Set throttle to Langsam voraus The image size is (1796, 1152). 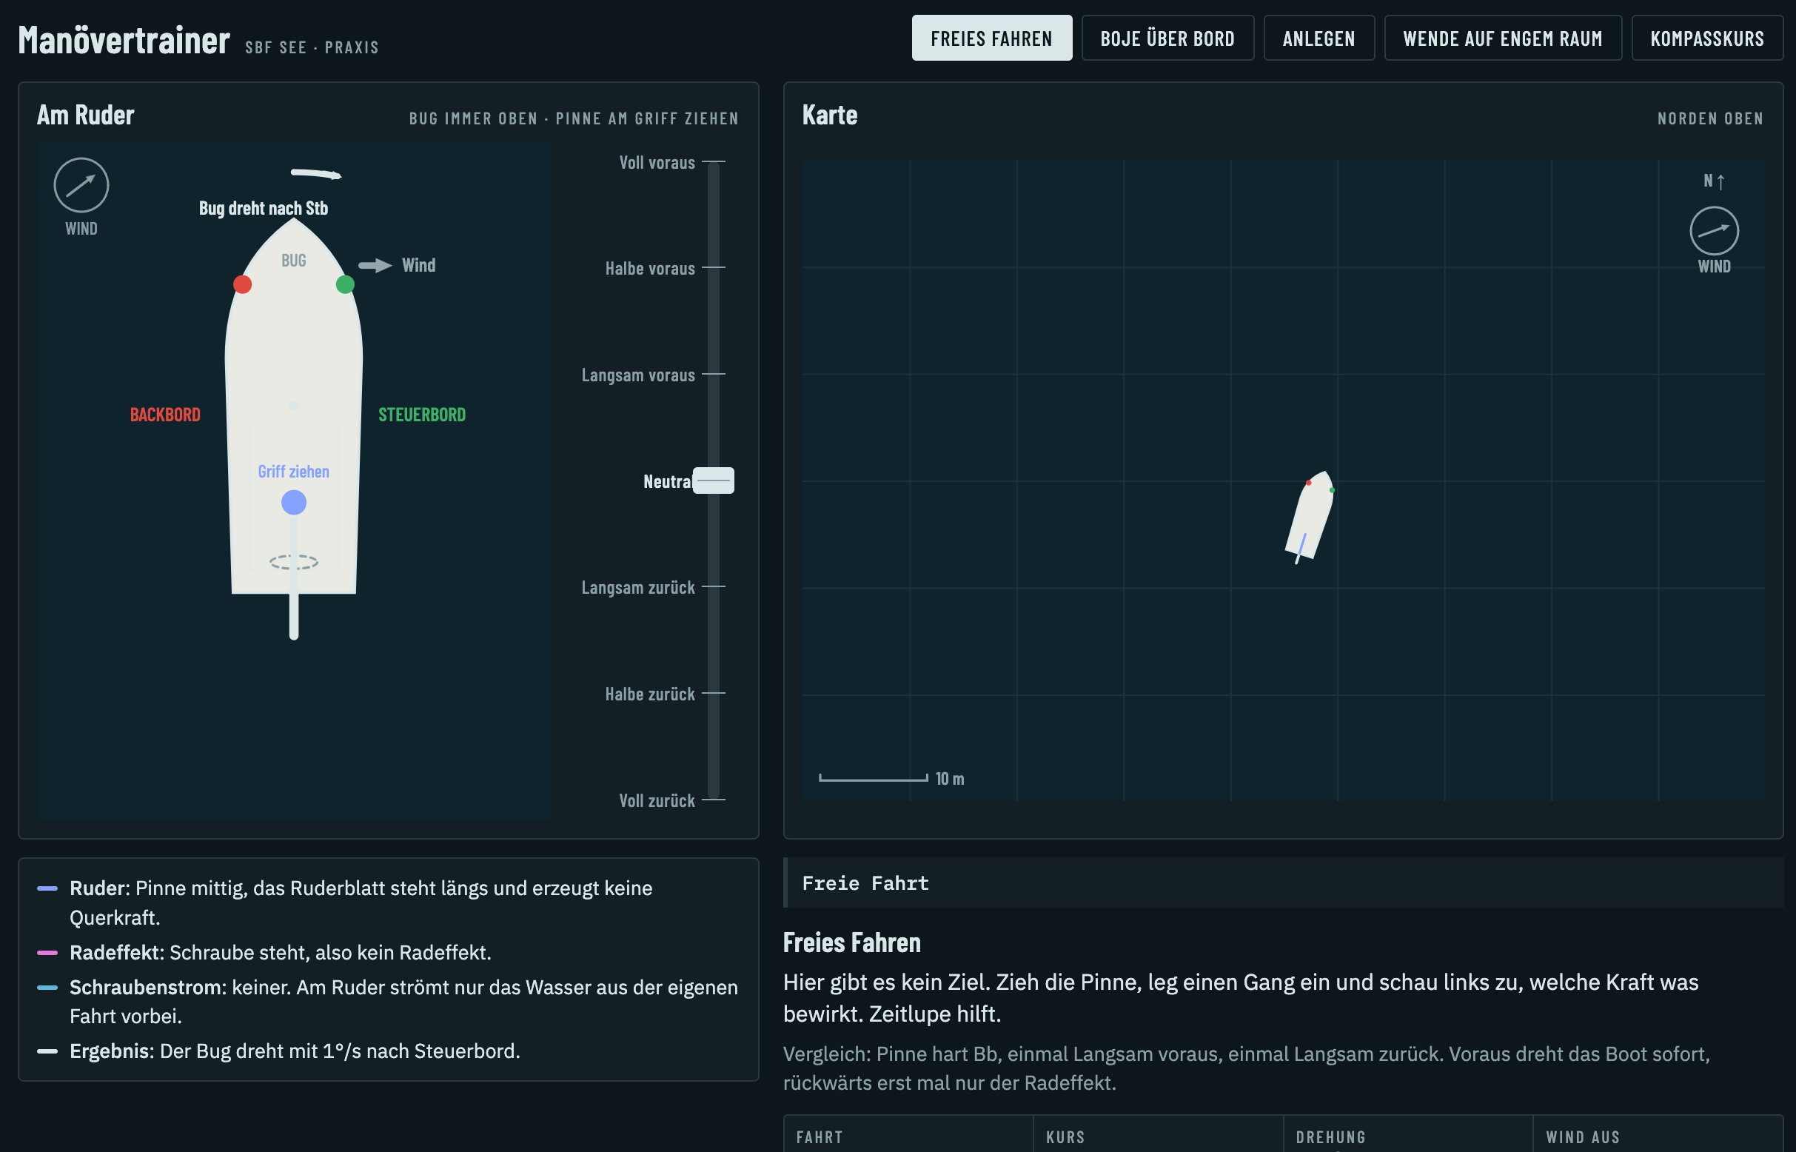[638, 375]
